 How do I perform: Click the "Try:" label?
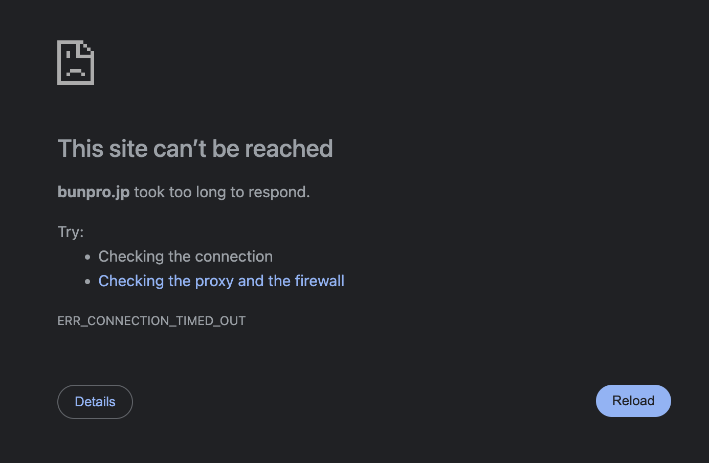point(71,232)
